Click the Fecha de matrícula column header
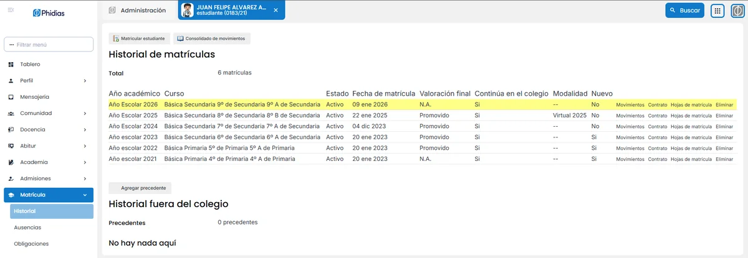Image resolution: width=748 pixels, height=258 pixels. tap(384, 93)
